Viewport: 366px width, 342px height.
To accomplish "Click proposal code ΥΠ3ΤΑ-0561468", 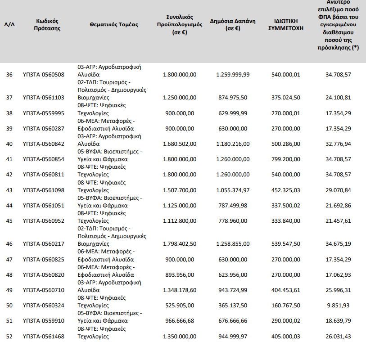I will click(43, 336).
